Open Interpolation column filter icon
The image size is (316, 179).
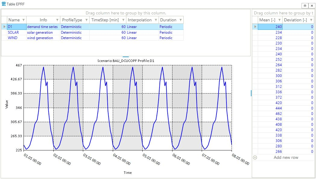pyautogui.click(x=156, y=20)
